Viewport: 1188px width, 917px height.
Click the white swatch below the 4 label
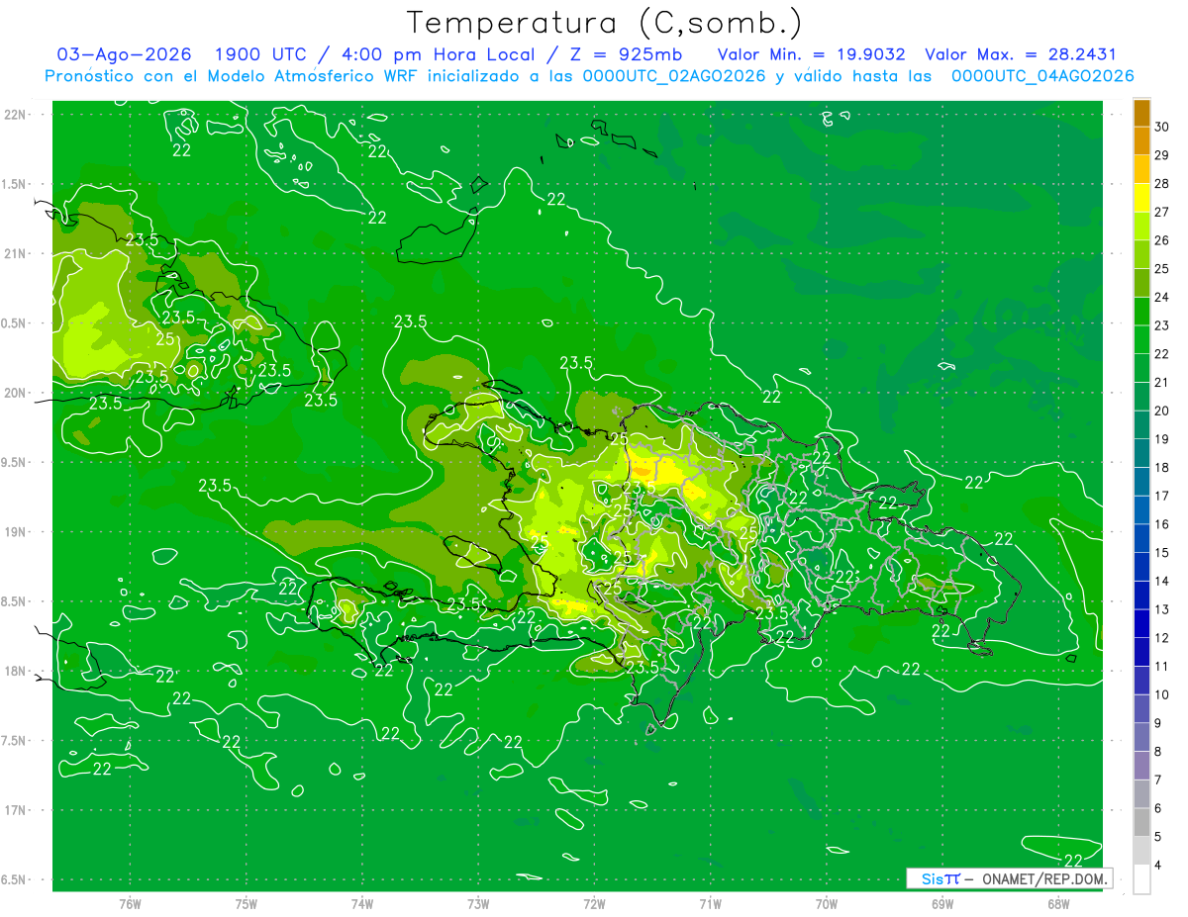(1141, 879)
